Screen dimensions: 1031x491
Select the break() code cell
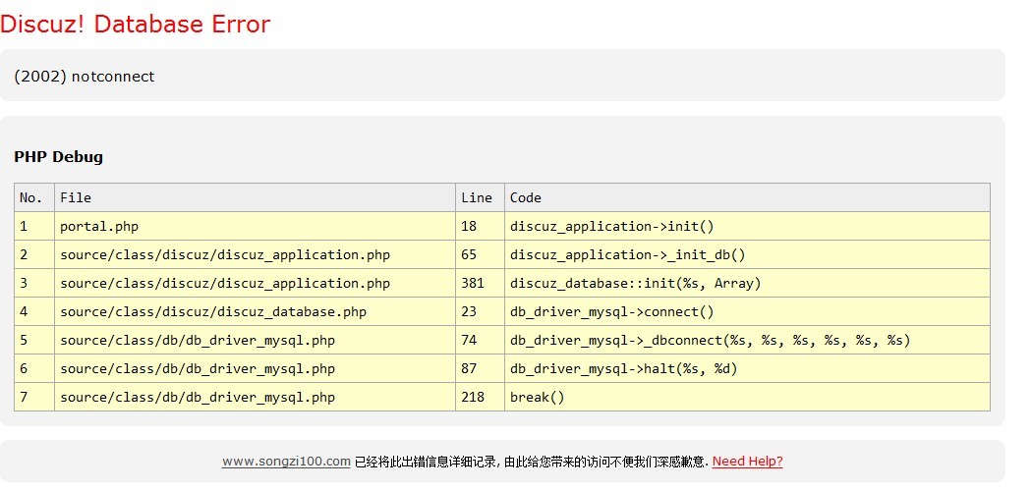click(x=747, y=397)
